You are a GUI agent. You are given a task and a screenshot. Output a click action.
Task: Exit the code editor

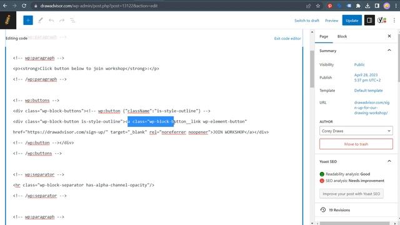(287, 38)
